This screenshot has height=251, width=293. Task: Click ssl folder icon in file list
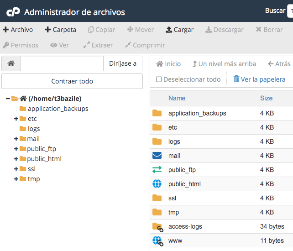[x=157, y=198]
